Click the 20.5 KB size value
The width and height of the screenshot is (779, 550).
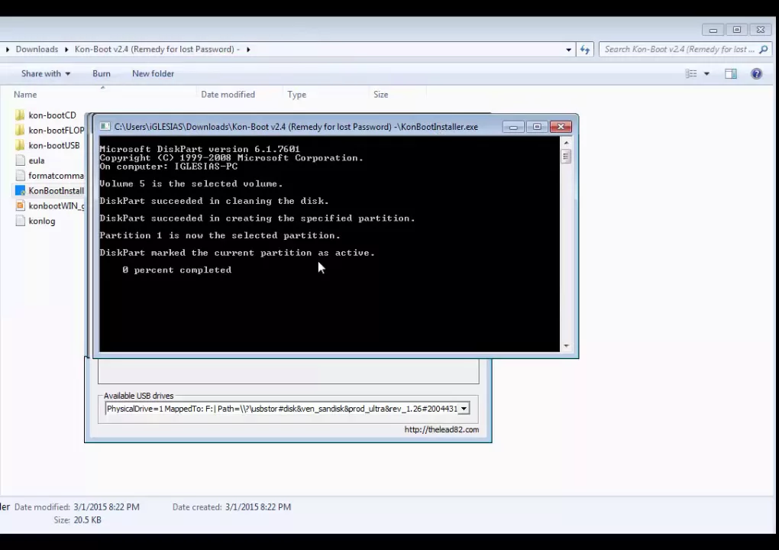pos(87,520)
